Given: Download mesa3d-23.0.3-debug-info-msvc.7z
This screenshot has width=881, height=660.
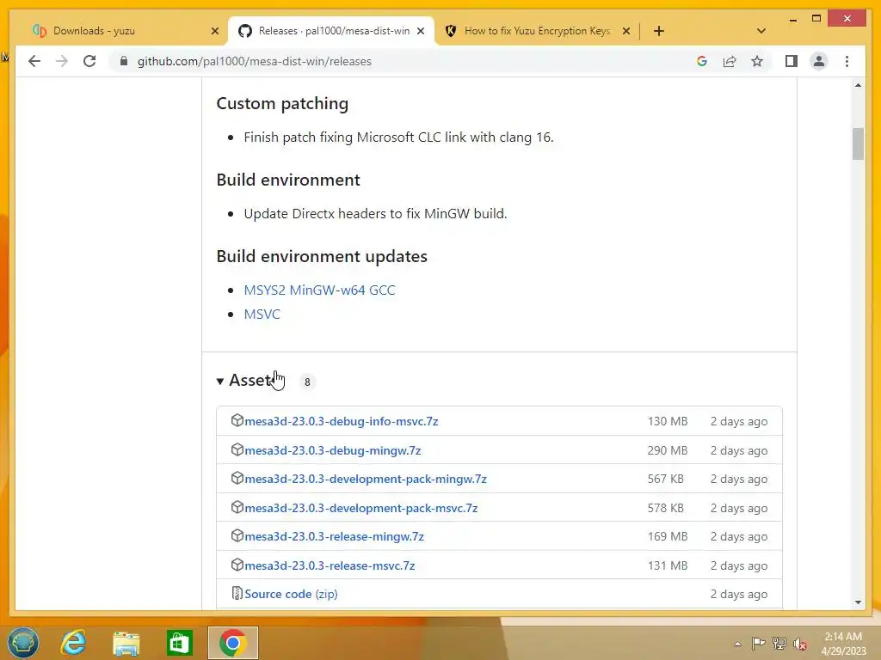Looking at the screenshot, I should tap(341, 421).
